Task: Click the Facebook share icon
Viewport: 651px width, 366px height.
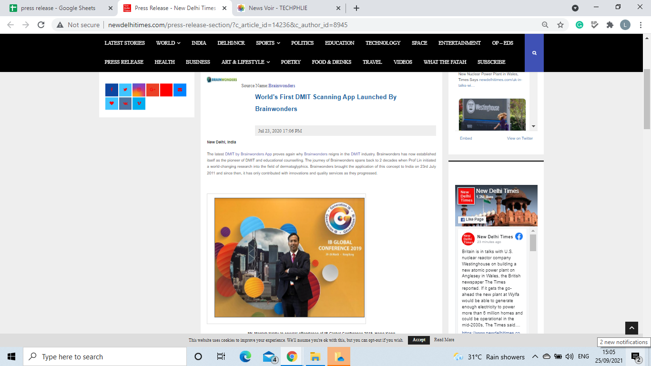Action: 112,90
